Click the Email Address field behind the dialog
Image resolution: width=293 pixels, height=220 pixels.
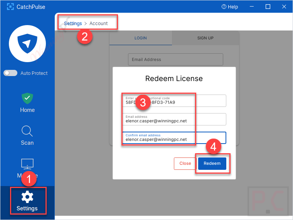point(175,59)
